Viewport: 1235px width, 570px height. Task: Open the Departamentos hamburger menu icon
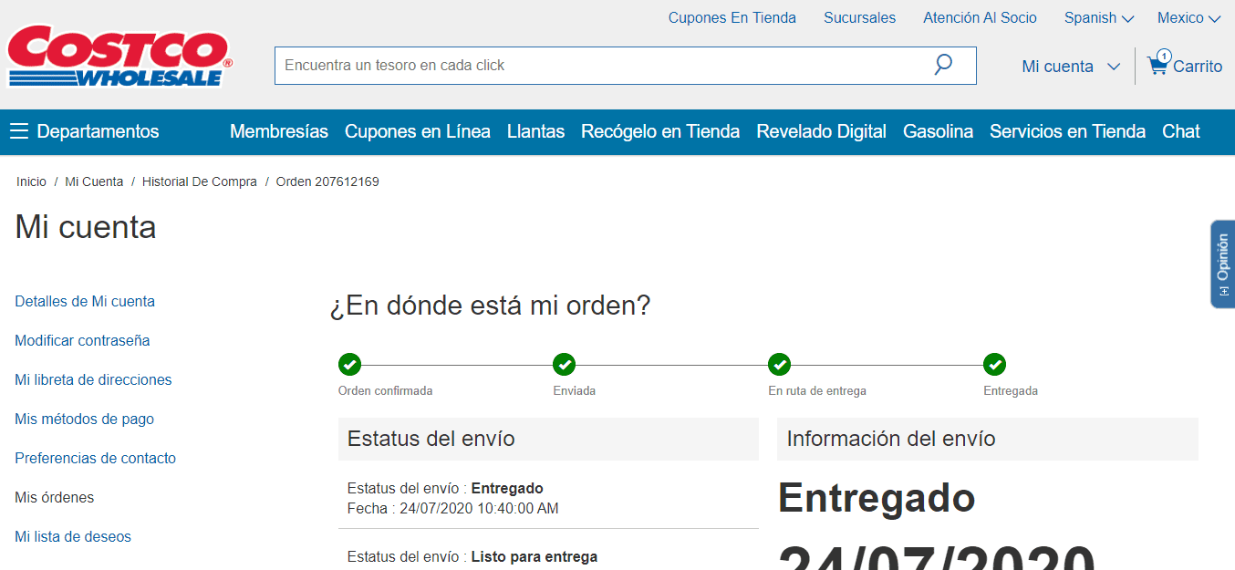pos(19,131)
